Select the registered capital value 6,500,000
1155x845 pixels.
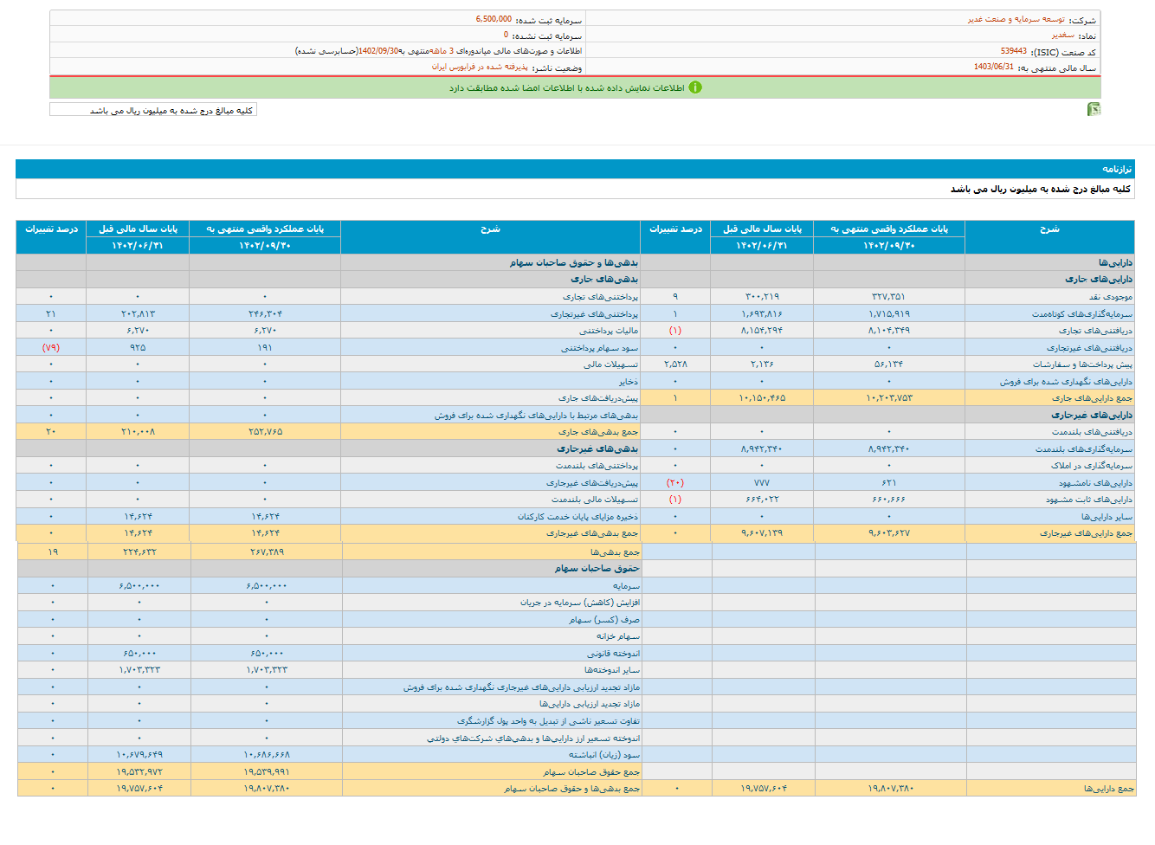(x=494, y=19)
